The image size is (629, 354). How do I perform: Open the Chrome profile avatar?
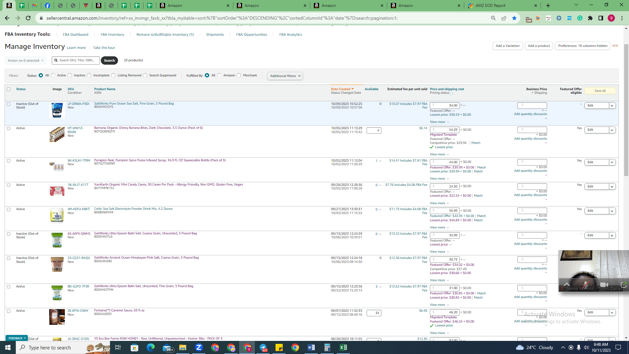click(x=611, y=18)
